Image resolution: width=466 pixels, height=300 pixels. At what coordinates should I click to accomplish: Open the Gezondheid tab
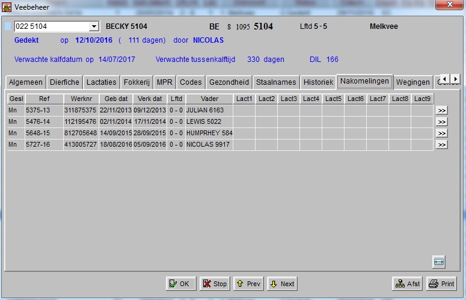(228, 82)
